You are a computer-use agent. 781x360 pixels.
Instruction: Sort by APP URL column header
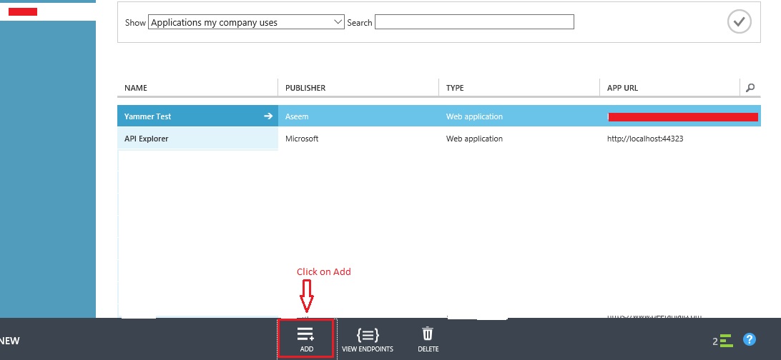(x=623, y=88)
